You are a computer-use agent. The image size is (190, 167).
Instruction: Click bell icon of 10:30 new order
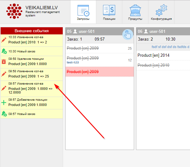(4, 51)
